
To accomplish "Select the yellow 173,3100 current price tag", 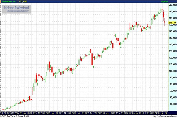I will 172,22.
